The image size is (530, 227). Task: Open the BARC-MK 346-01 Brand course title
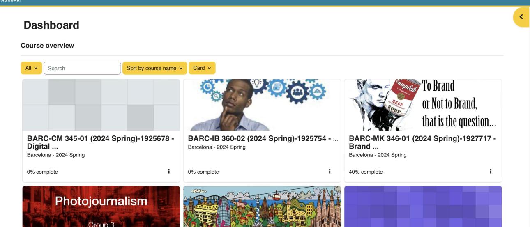(422, 143)
